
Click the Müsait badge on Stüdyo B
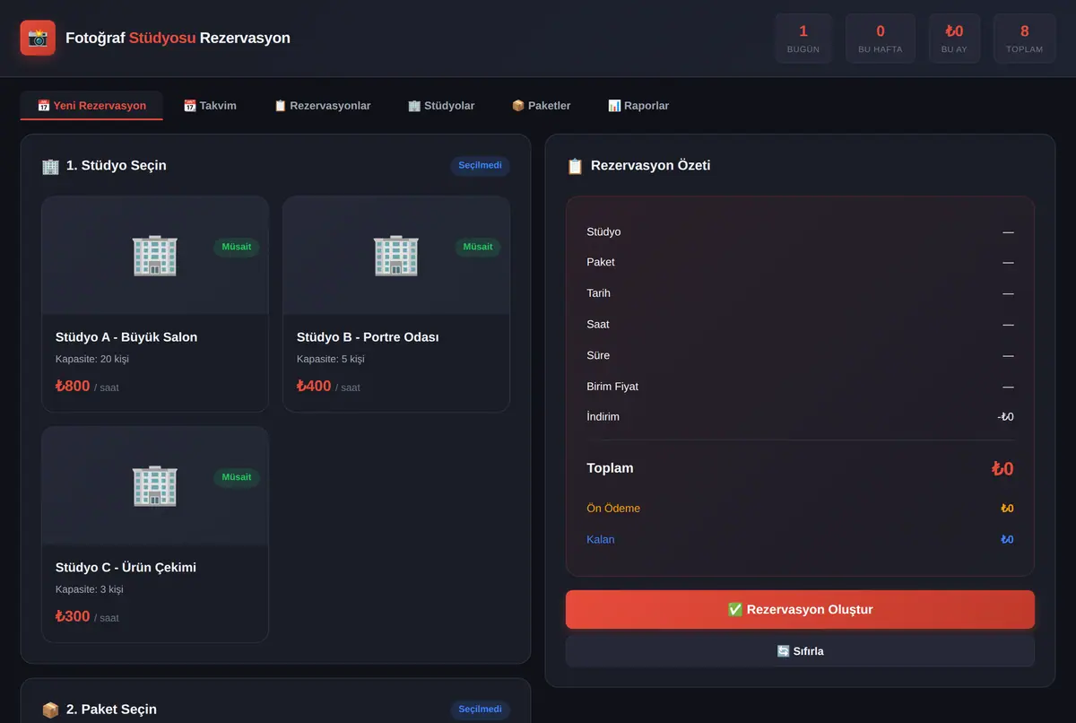click(478, 247)
